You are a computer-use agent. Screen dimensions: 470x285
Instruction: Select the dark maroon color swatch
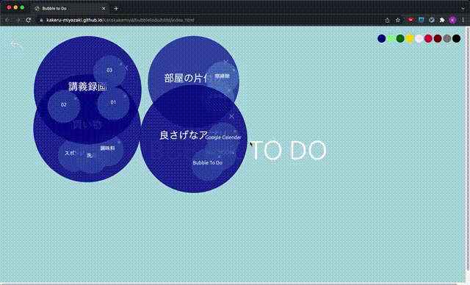(x=438, y=38)
